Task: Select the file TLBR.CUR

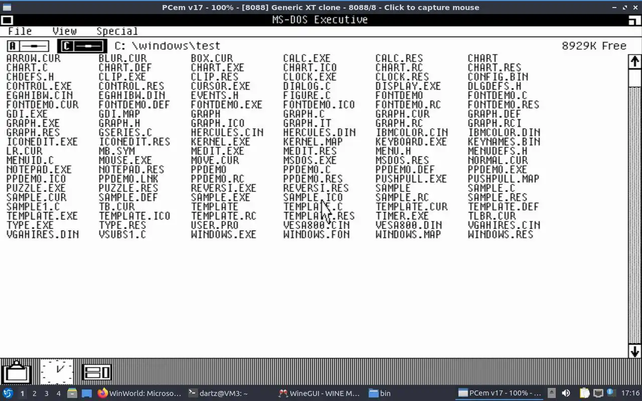Action: 492,216
